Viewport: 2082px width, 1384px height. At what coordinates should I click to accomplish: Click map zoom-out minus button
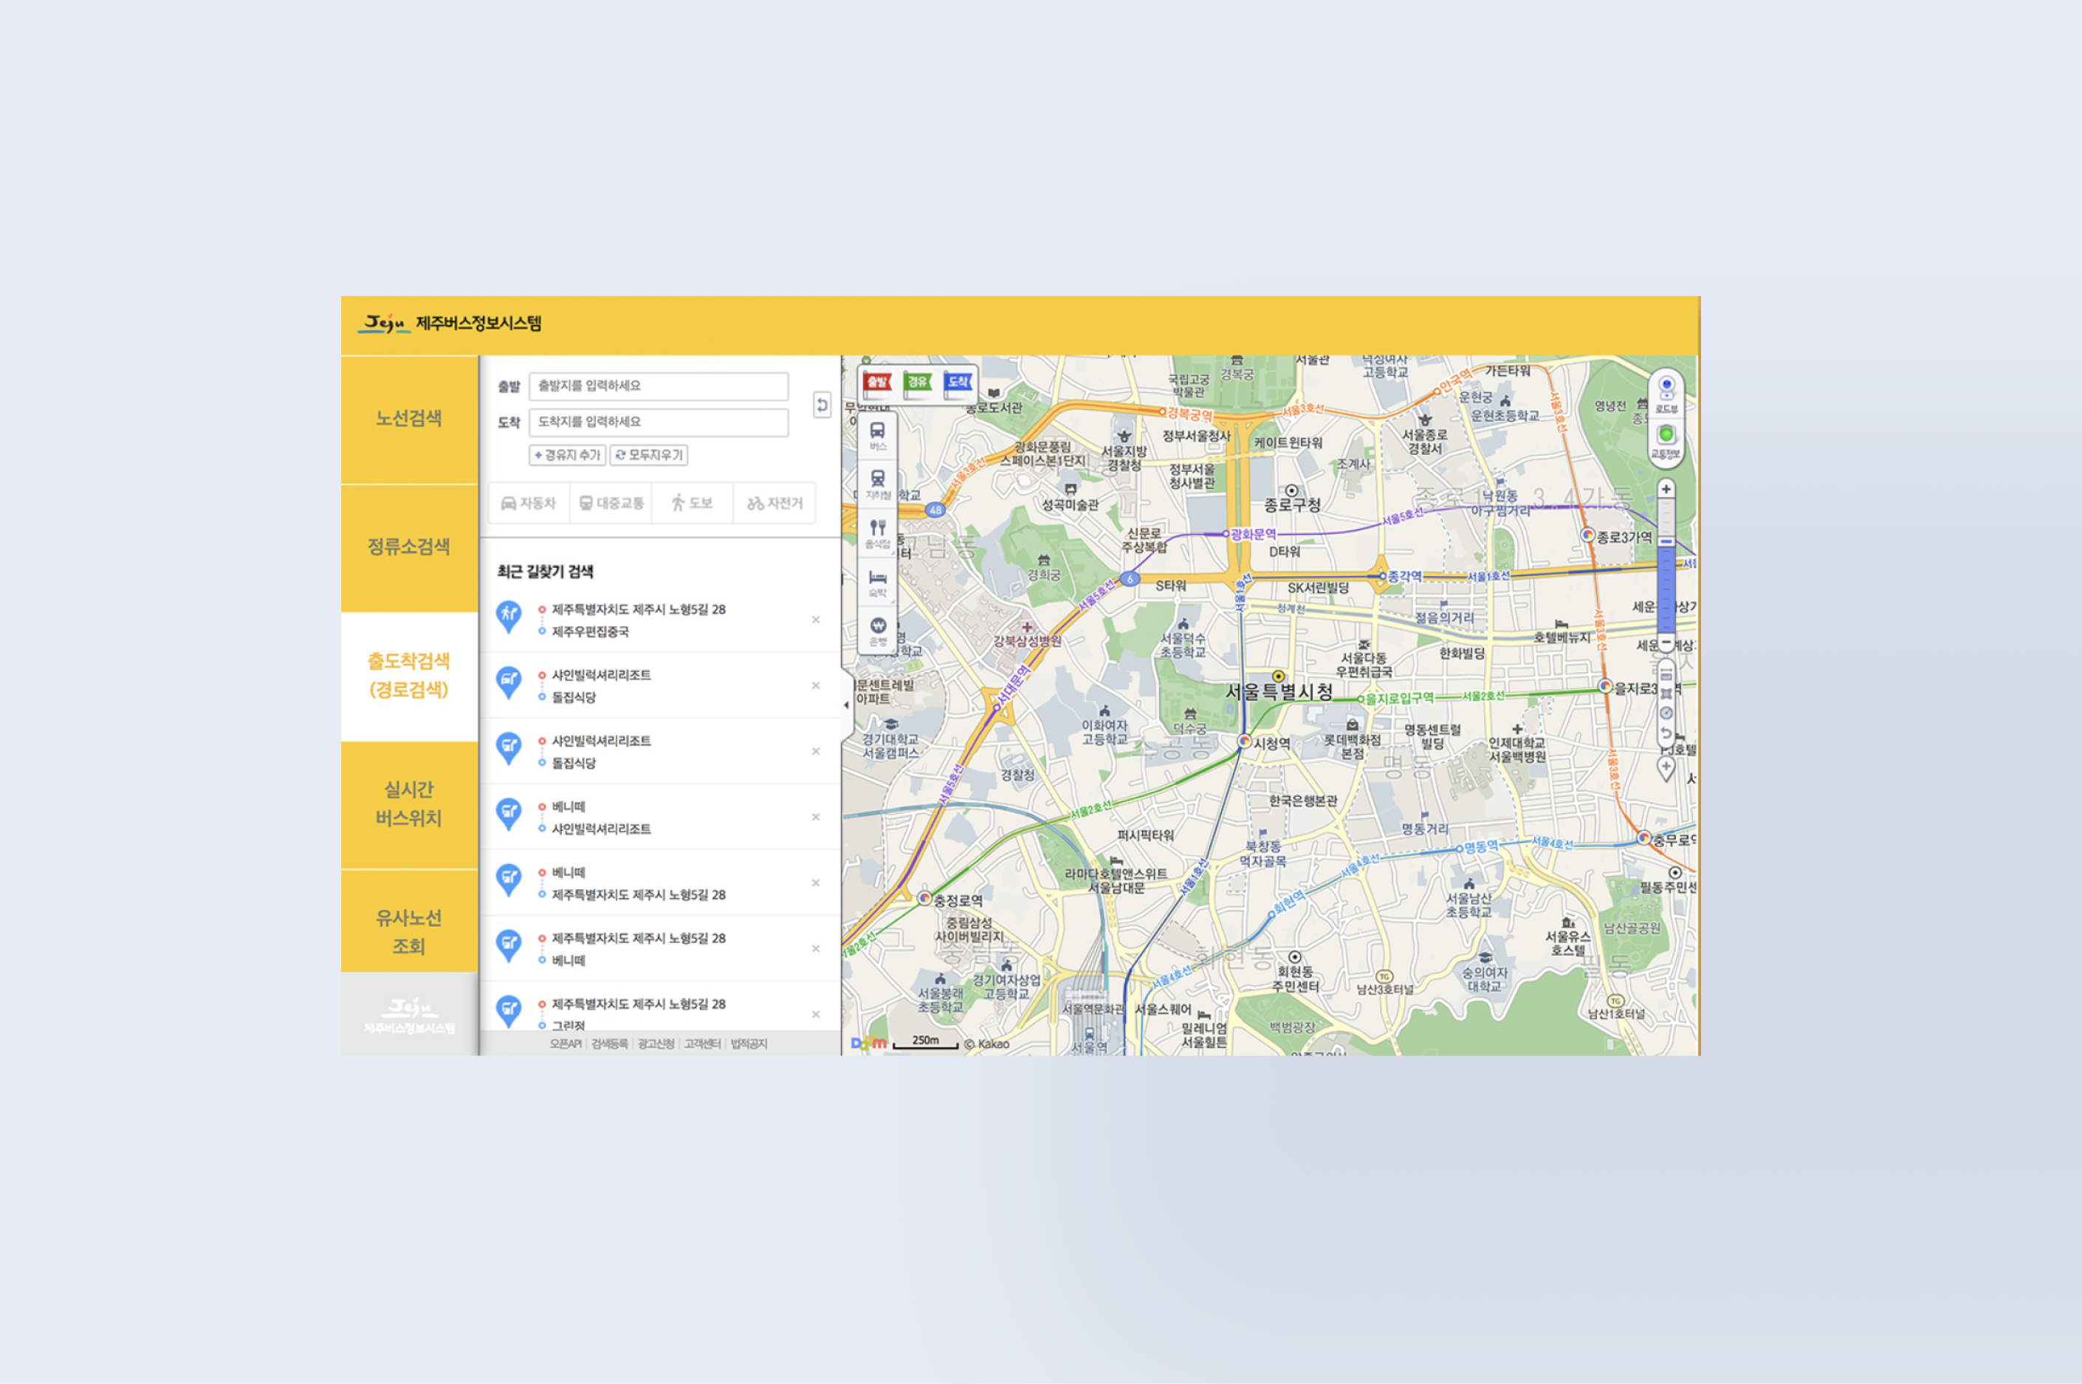[1666, 643]
